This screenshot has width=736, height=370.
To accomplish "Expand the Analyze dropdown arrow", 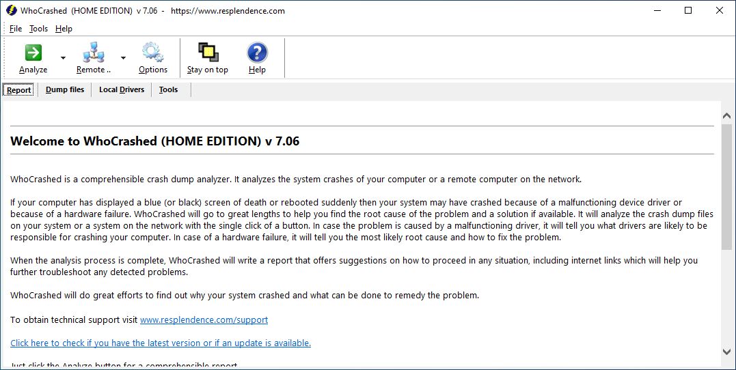I will click(x=63, y=58).
